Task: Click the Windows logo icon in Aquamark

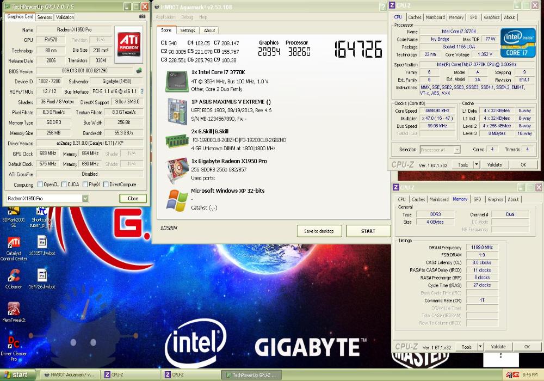Action: click(177, 200)
